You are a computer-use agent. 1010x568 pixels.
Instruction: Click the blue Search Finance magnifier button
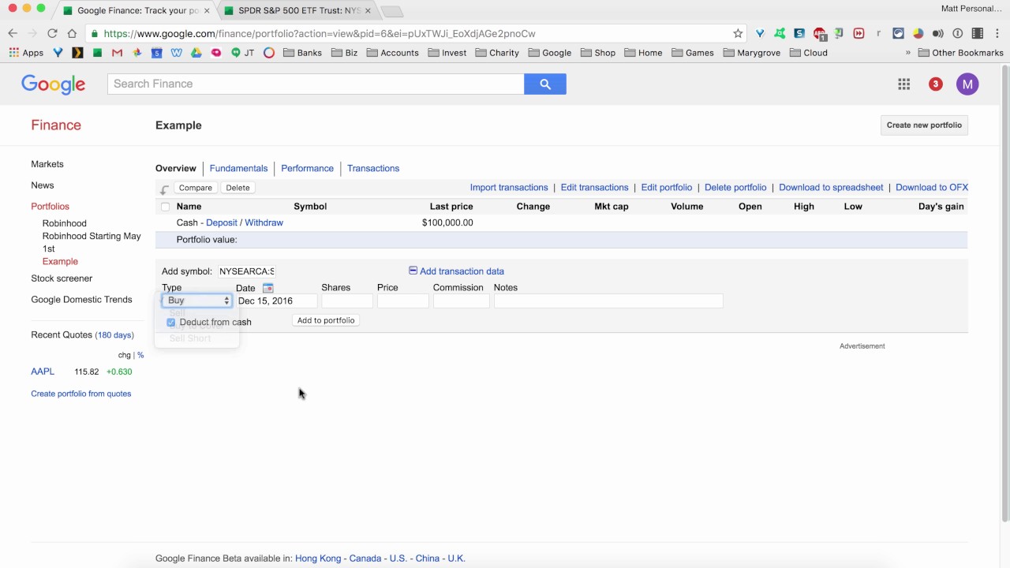click(544, 84)
